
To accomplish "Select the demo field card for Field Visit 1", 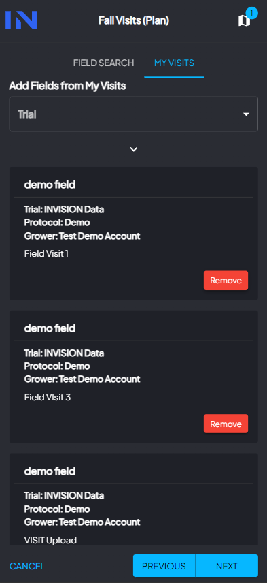I will pos(133,233).
